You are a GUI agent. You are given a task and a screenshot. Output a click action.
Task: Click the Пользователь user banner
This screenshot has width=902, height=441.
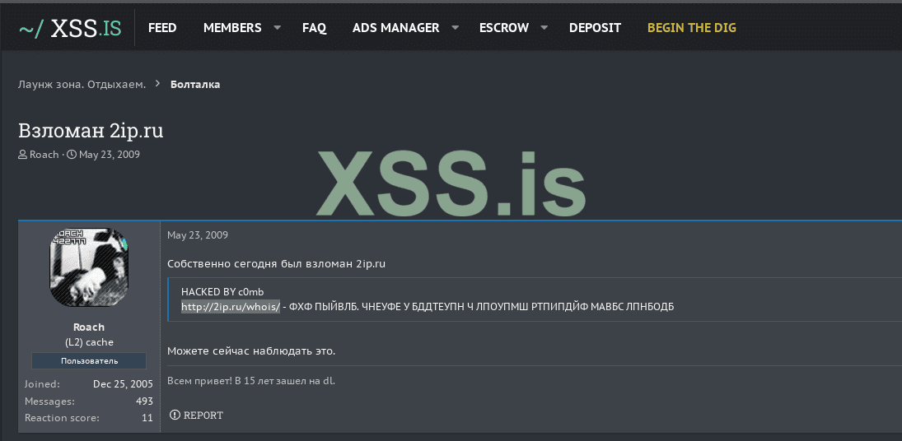coord(89,360)
